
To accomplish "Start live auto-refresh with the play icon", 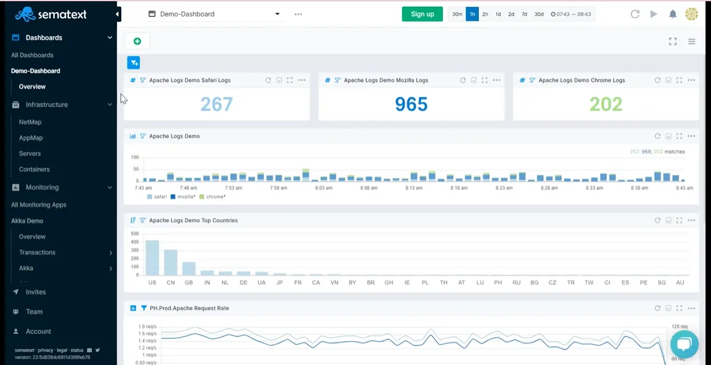I will point(653,14).
